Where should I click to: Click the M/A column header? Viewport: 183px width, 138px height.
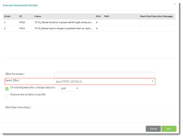(98, 16)
